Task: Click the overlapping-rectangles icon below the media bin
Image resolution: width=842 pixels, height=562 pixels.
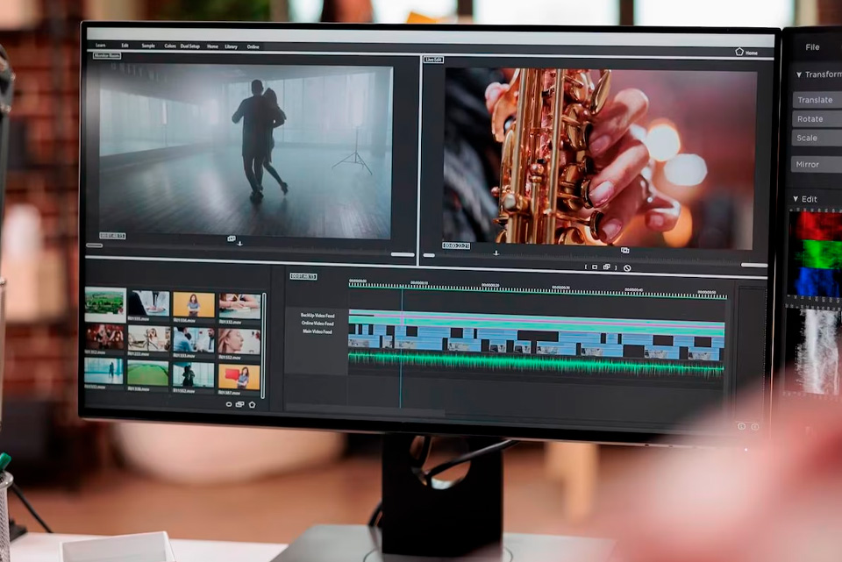Action: coord(240,404)
